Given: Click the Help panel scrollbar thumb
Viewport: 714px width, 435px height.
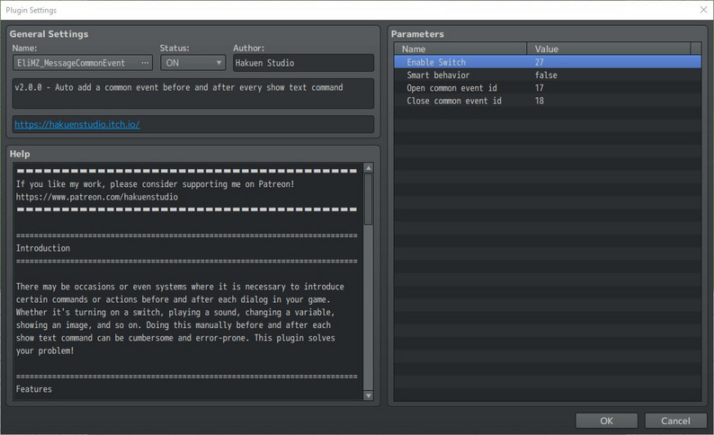Looking at the screenshot, I should [369, 200].
